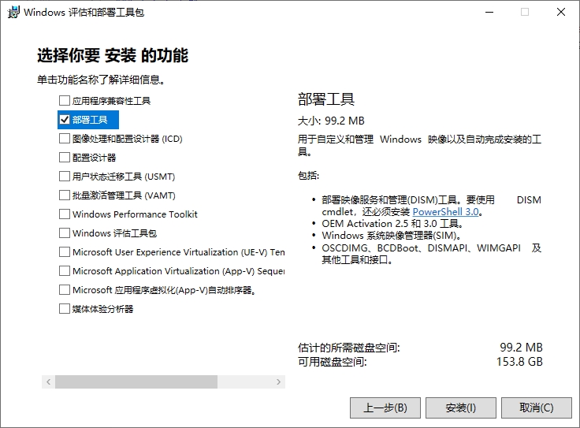Click the horizontal scrollbar right arrow
580x428 pixels.
coord(278,381)
